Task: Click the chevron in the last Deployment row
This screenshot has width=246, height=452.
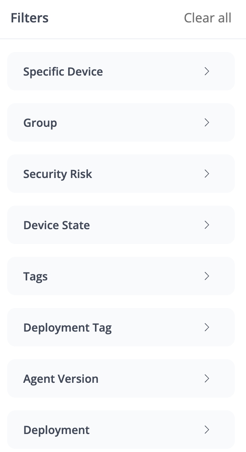Action: point(207,430)
